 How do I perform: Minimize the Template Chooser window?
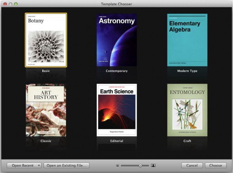pyautogui.click(x=10, y=4)
